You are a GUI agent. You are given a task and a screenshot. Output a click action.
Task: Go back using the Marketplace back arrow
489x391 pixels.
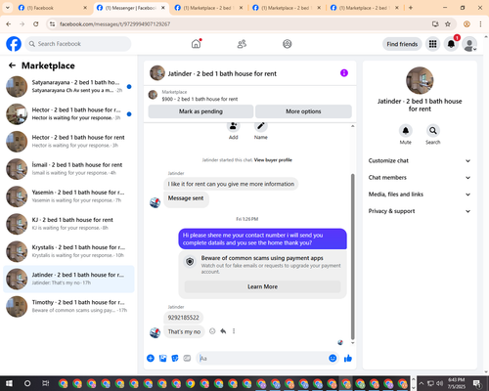point(12,65)
